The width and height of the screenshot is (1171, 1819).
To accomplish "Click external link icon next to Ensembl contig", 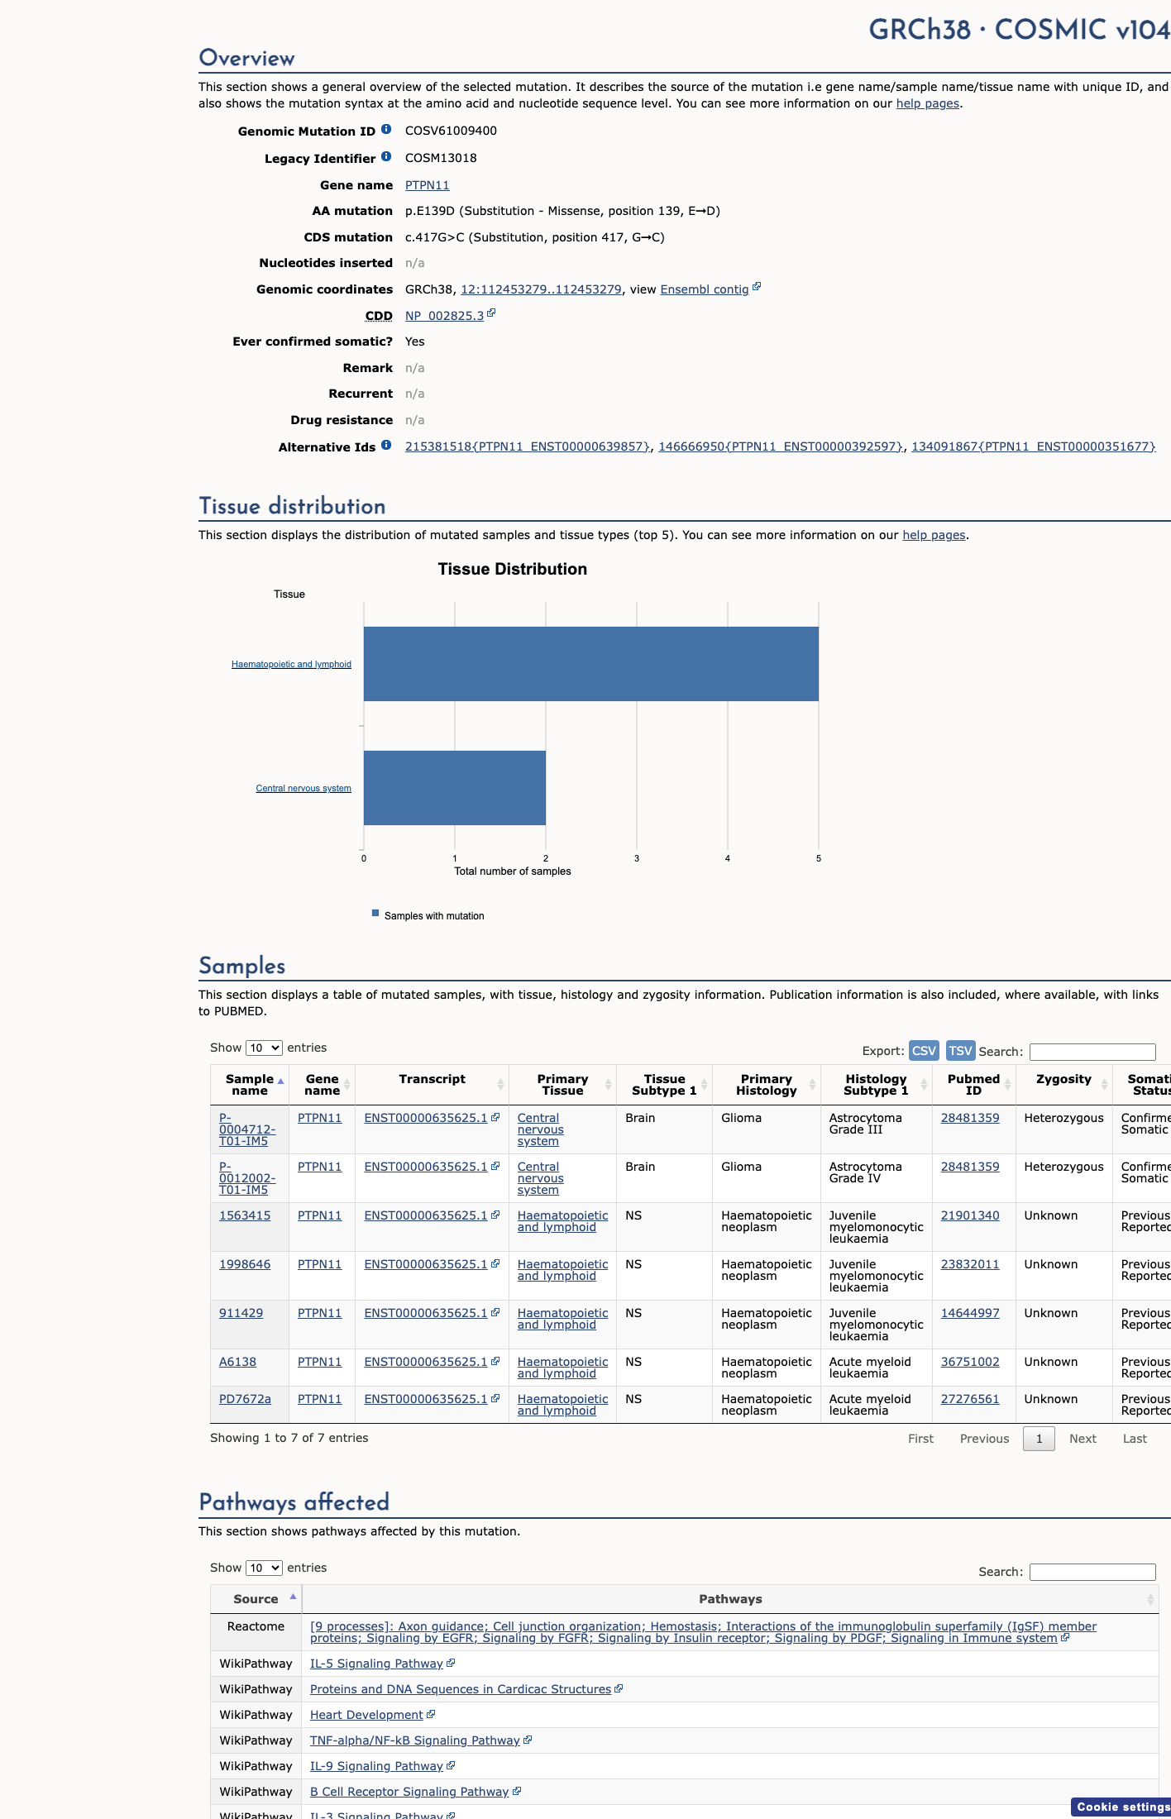I will tap(757, 287).
